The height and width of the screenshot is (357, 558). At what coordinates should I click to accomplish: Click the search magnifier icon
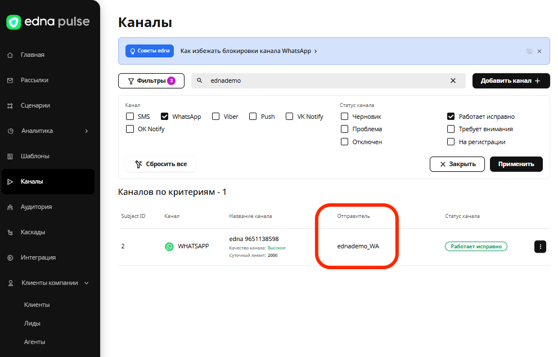point(200,81)
